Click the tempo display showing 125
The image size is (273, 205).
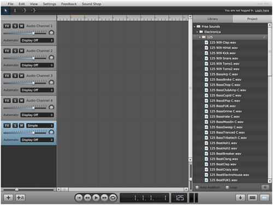pos(179,198)
